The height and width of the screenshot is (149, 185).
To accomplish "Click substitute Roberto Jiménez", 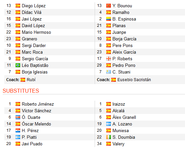I will click(x=38, y=104).
